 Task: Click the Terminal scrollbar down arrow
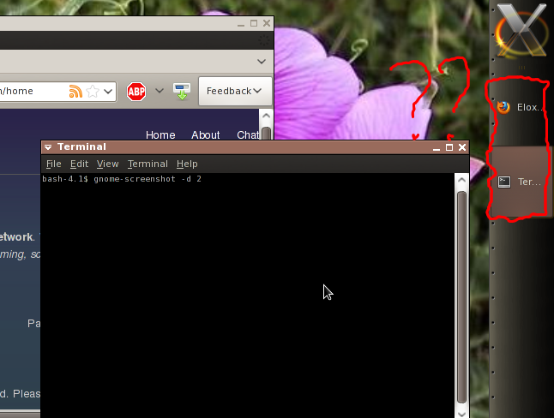(461, 413)
